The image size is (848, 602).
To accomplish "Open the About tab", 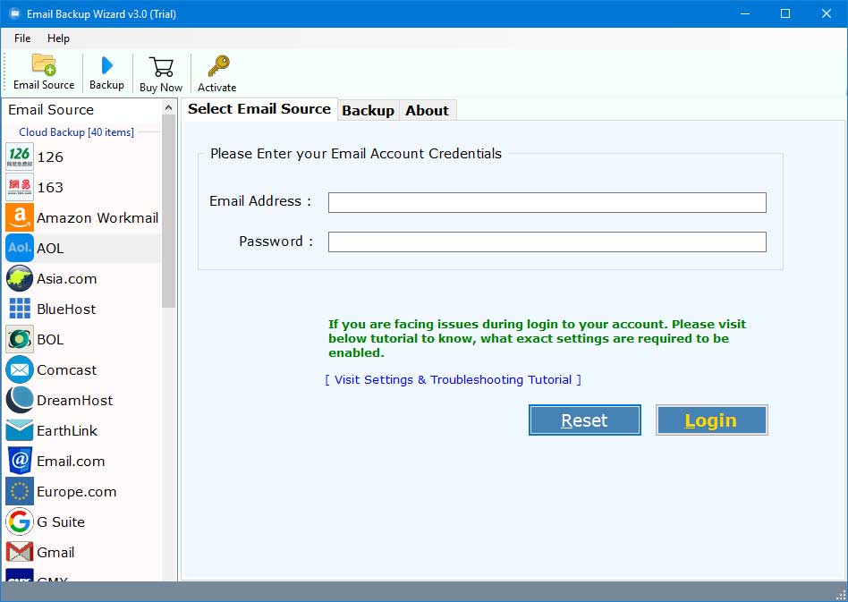I will (x=428, y=110).
